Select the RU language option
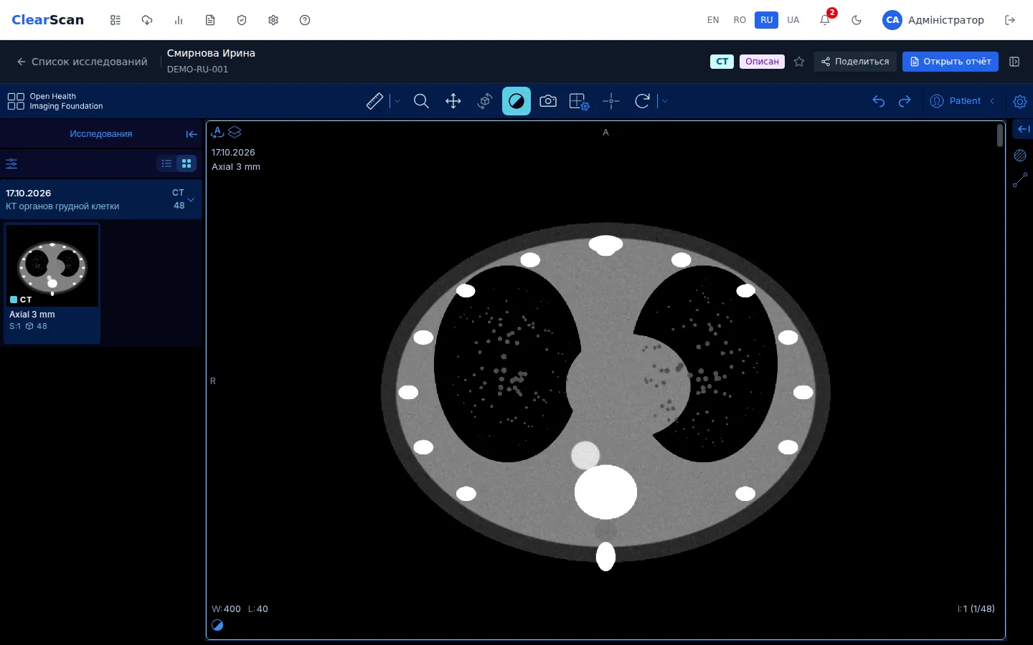 click(x=767, y=20)
